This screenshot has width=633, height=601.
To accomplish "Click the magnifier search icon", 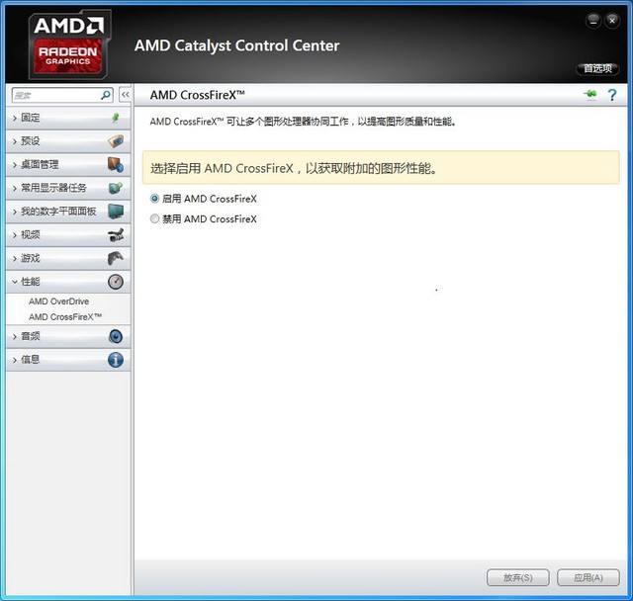I will [x=106, y=95].
